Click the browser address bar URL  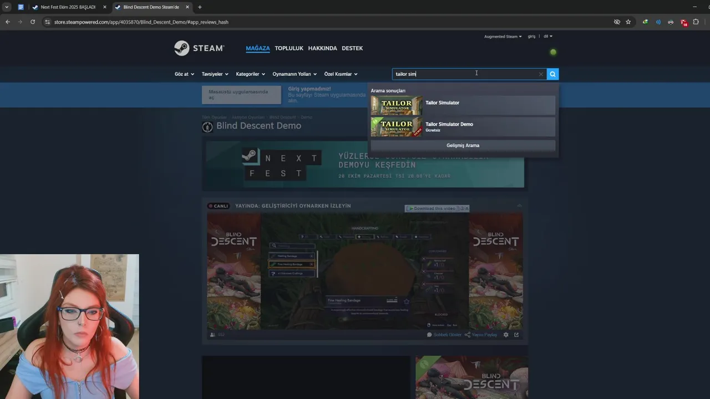pyautogui.click(x=141, y=22)
